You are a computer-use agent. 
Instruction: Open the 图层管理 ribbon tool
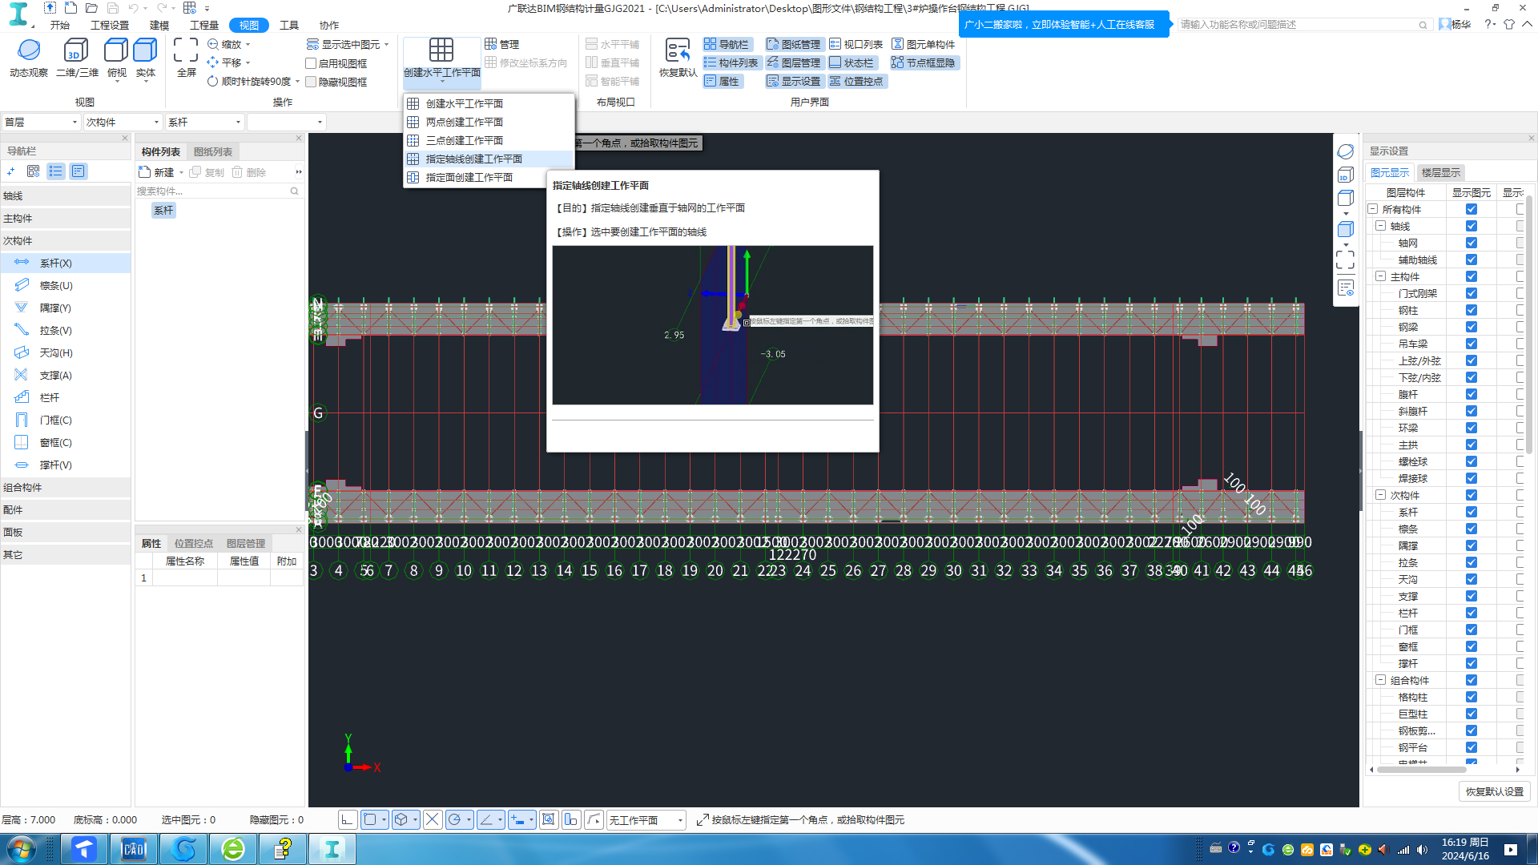pyautogui.click(x=793, y=62)
